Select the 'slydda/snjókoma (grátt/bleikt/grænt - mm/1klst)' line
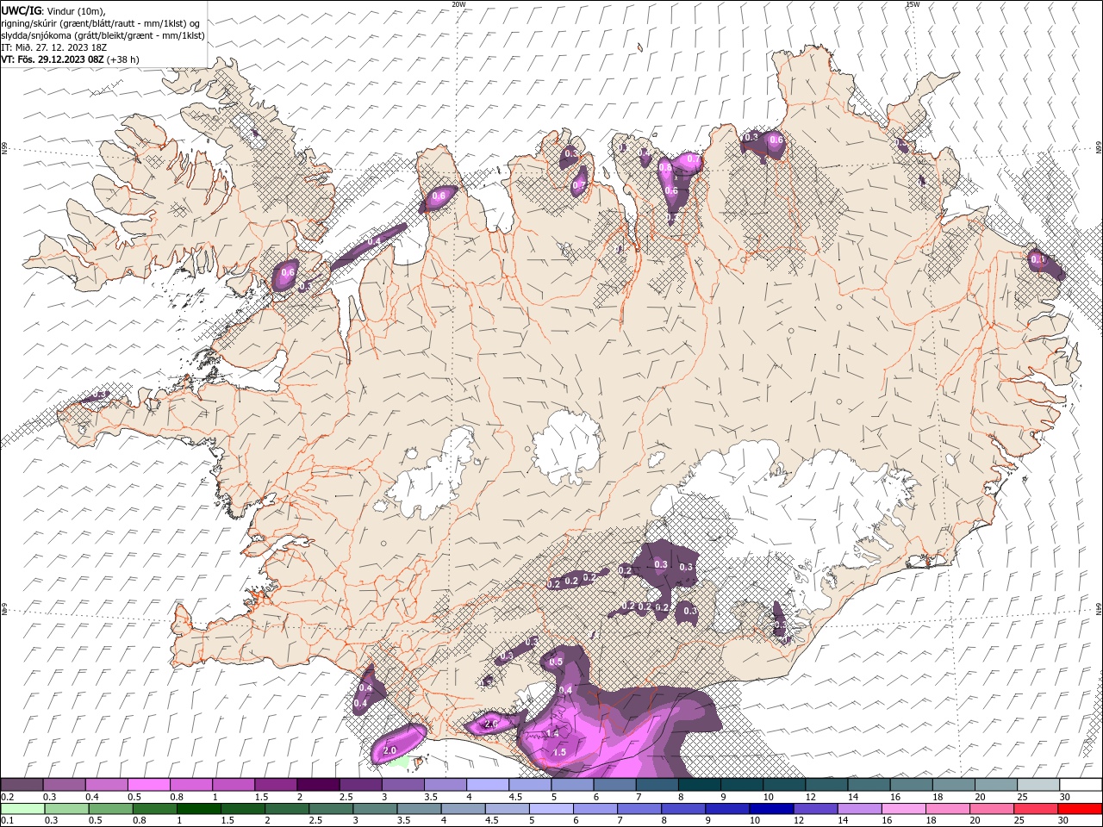Image resolution: width=1103 pixels, height=827 pixels. click(103, 35)
